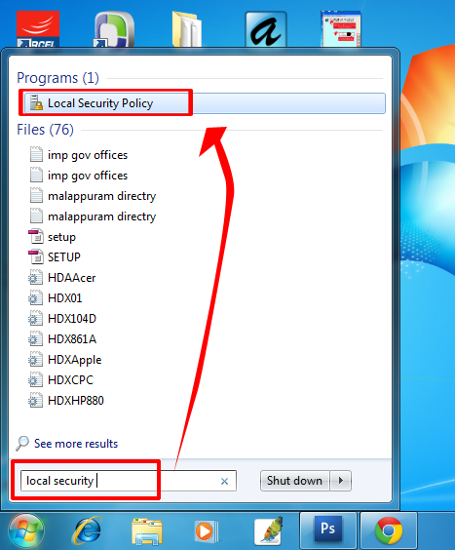Click the gear icon beside HDX104D
Image resolution: width=455 pixels, height=550 pixels.
(x=35, y=318)
